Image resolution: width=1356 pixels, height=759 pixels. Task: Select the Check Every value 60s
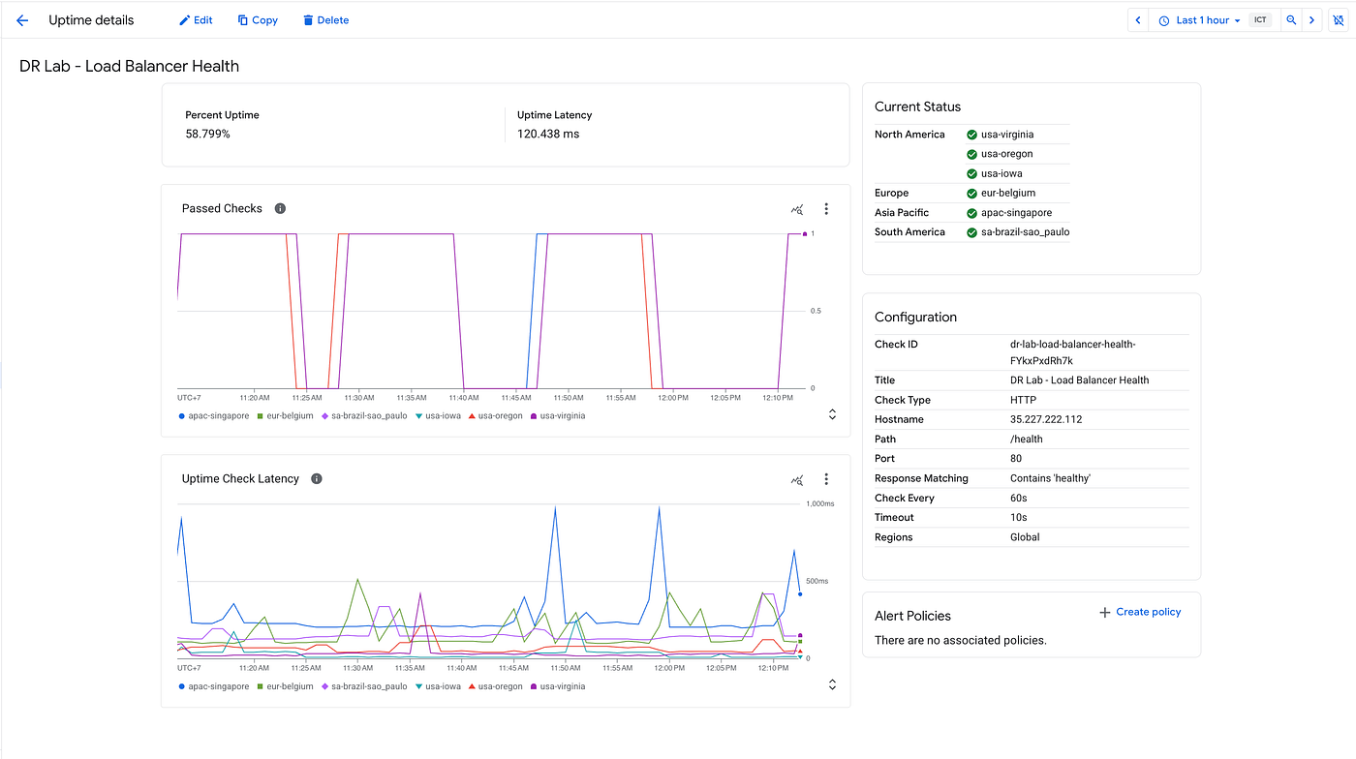[1018, 498]
